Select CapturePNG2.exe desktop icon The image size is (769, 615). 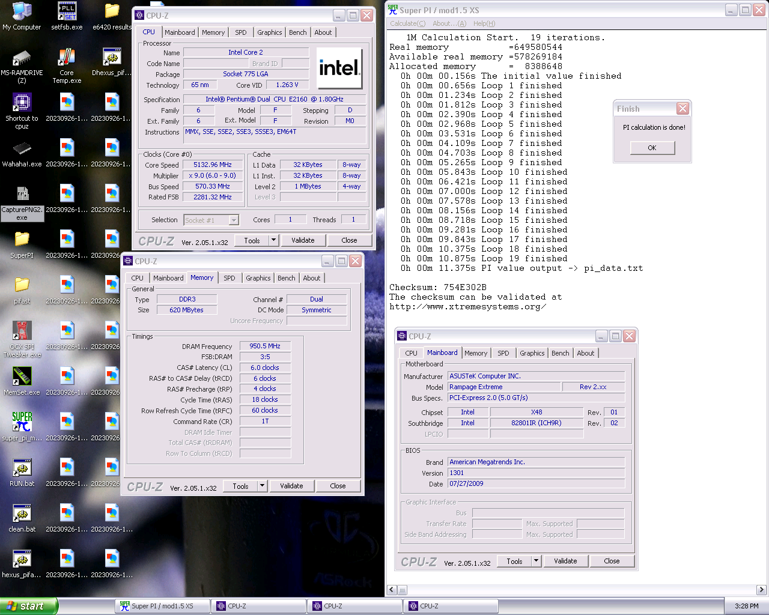[x=22, y=203]
